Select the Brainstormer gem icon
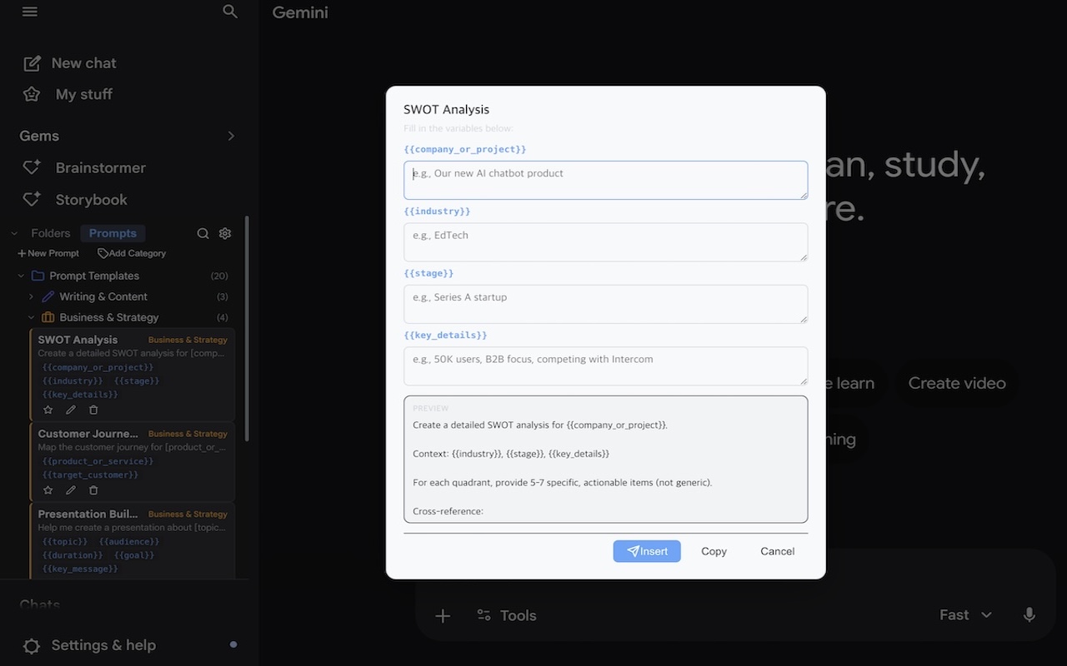 pyautogui.click(x=31, y=167)
